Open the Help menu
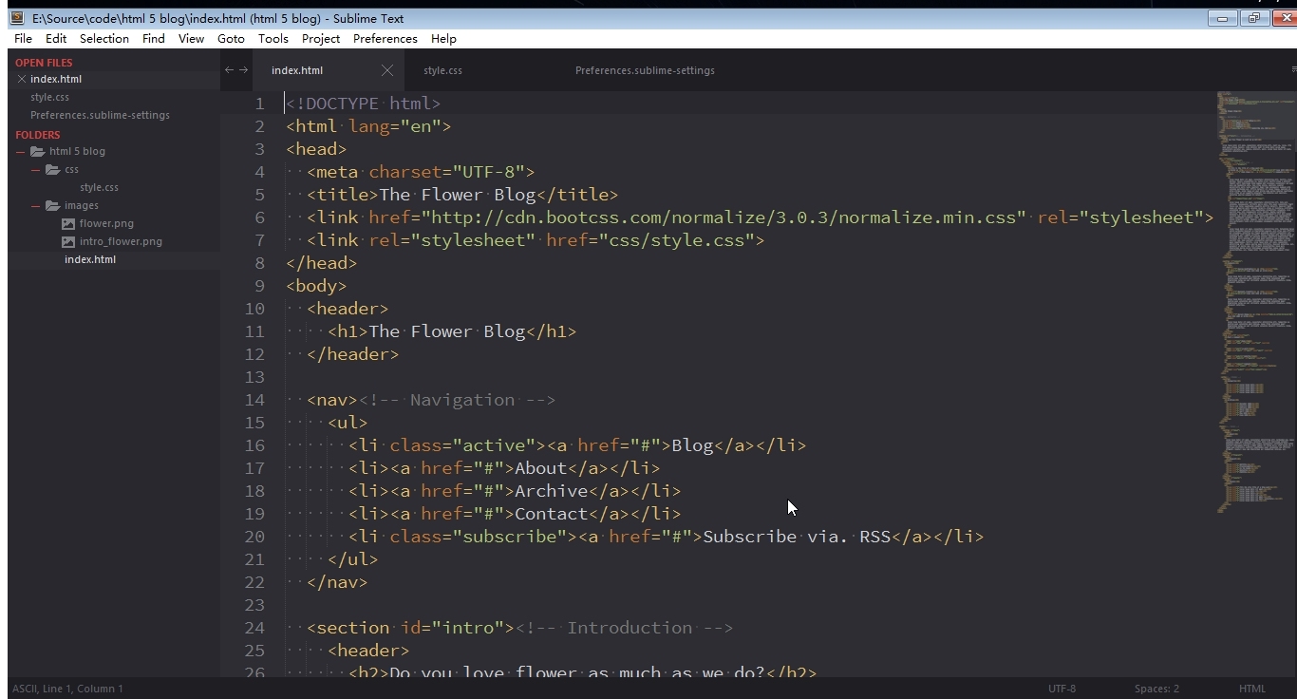 pyautogui.click(x=443, y=39)
